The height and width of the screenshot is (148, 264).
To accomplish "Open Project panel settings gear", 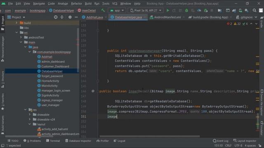I will 70,17.
